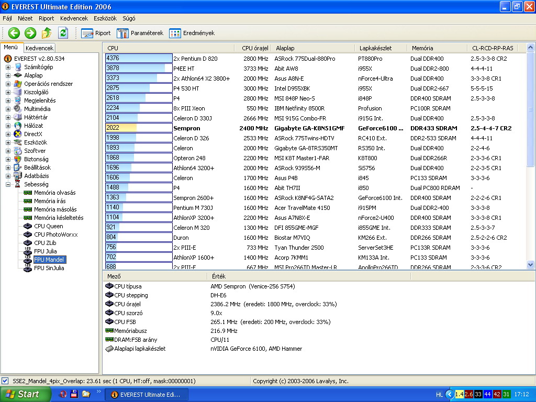Screen dimensions: 536x402
Task: Click the blue 44 tray indicator
Action: click(487, 394)
